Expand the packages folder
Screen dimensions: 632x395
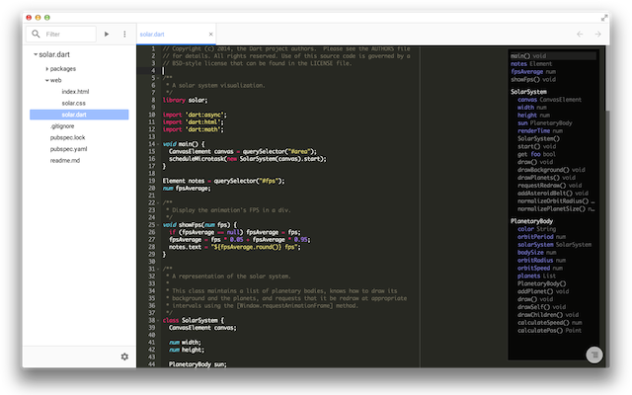[x=46, y=69]
